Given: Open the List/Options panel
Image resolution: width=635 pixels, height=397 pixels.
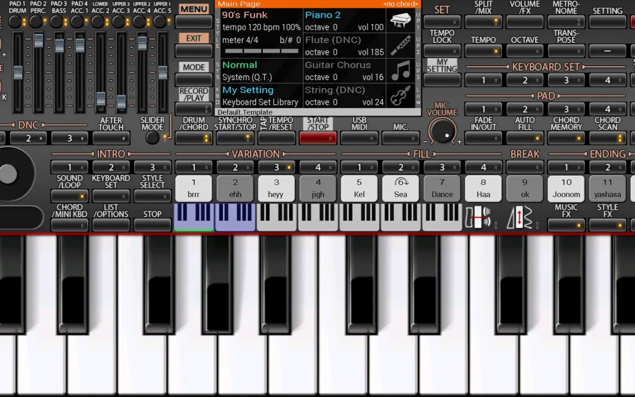Looking at the screenshot, I should click(111, 225).
